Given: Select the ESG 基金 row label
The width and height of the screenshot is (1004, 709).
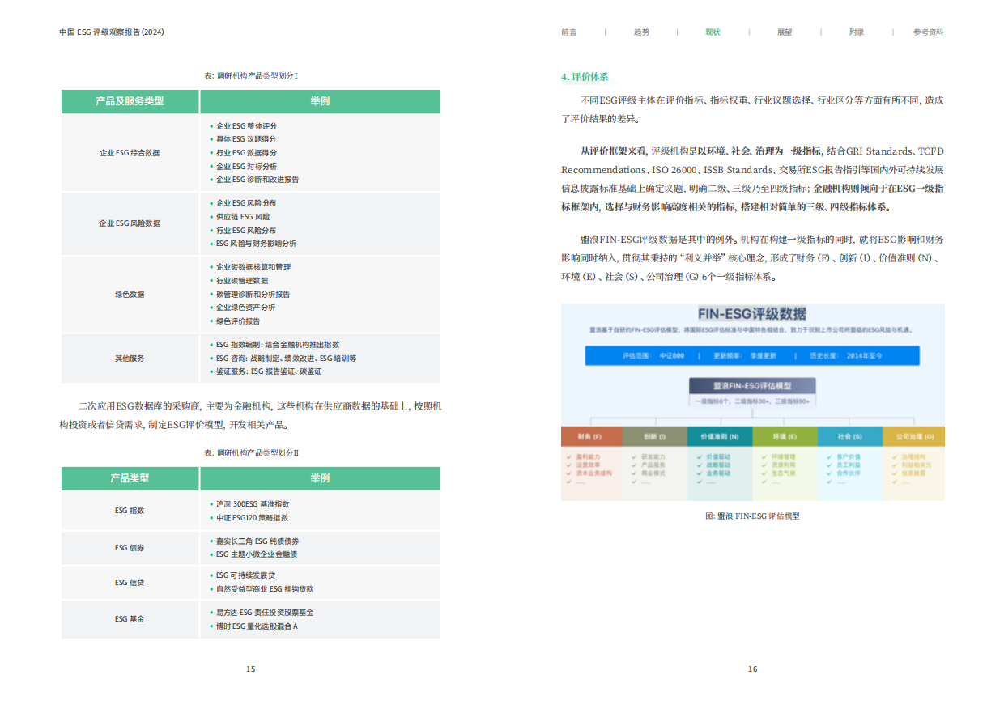Looking at the screenshot, I should (130, 619).
